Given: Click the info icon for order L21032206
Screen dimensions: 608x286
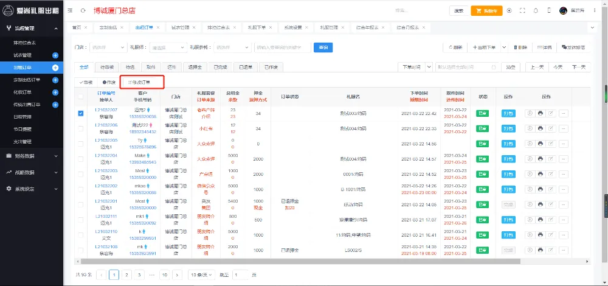Looking at the screenshot, I should pos(529,128).
